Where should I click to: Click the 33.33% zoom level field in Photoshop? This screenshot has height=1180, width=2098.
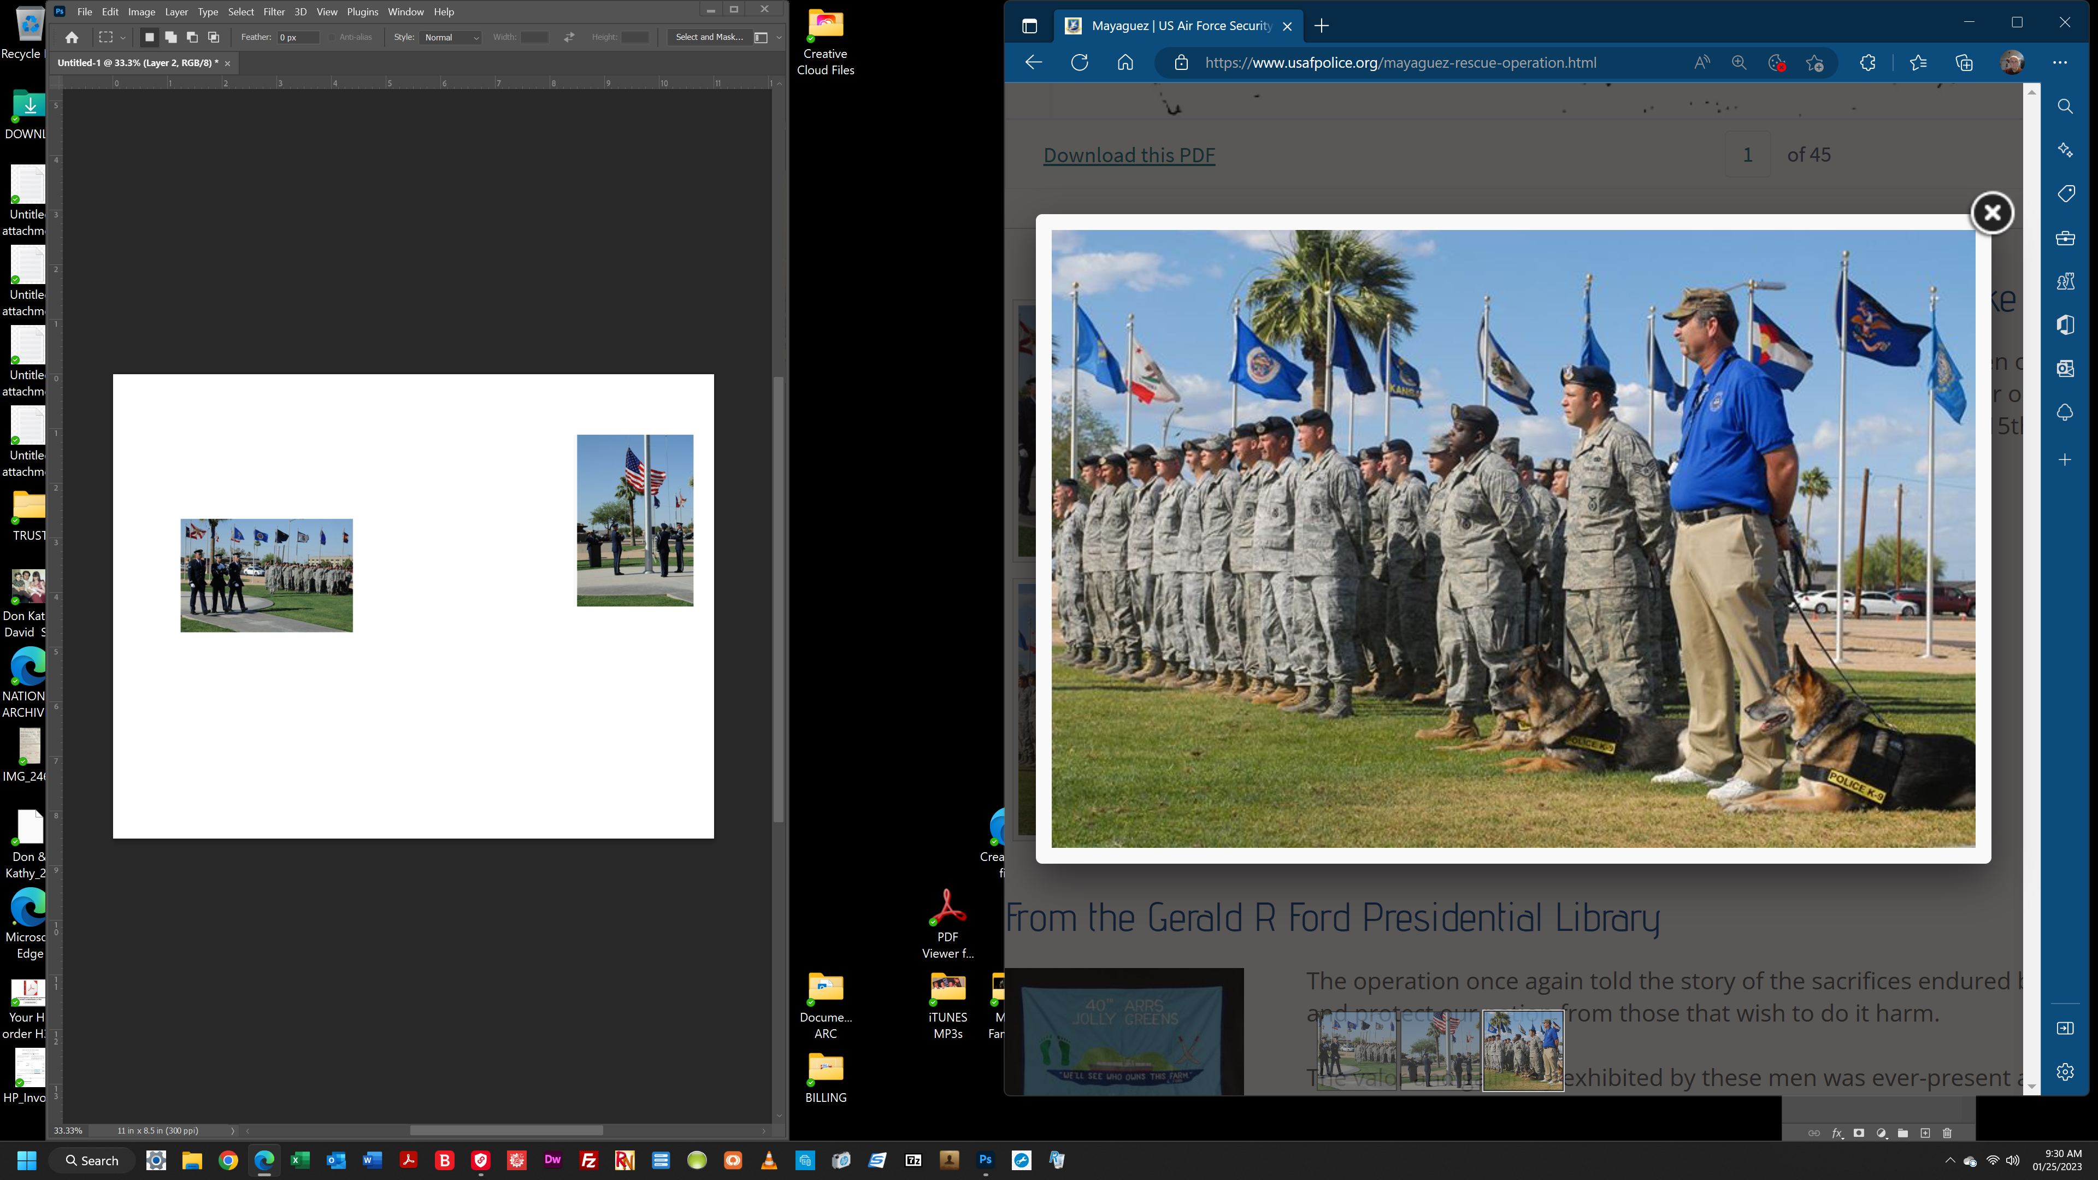point(68,1130)
